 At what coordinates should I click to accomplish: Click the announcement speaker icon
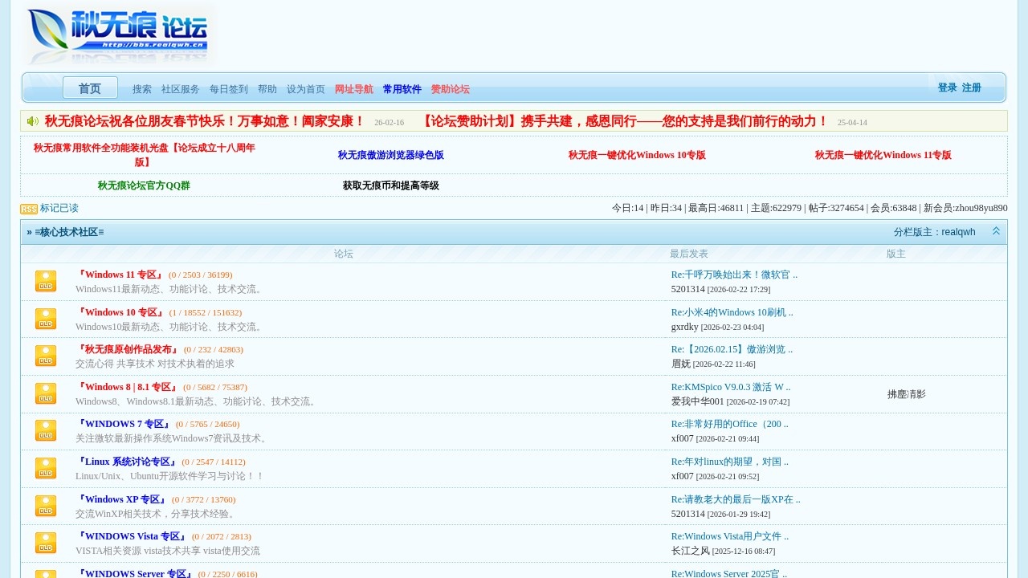coord(32,120)
